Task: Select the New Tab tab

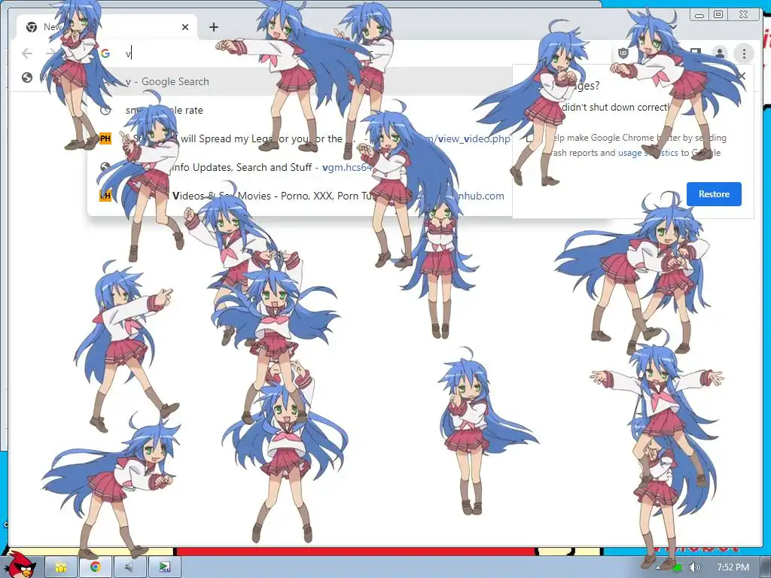Action: pos(107,27)
